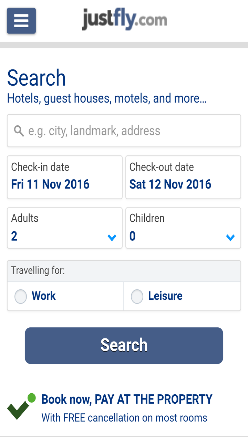Click the Adults count value 2
The width and height of the screenshot is (248, 442).
(14, 236)
